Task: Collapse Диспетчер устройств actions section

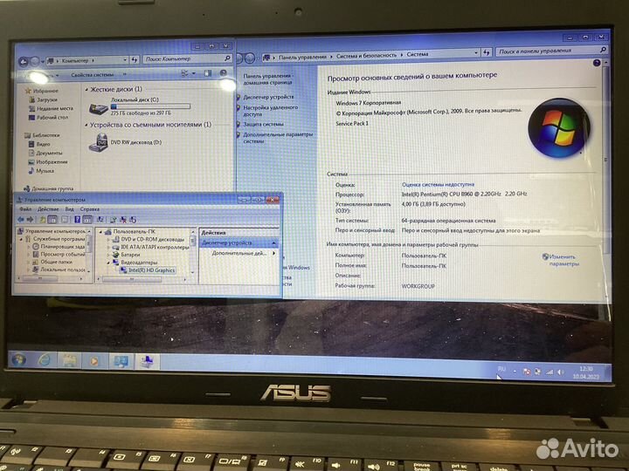Action: (273, 243)
